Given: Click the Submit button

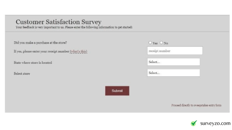Looking at the screenshot, I should click(117, 91).
